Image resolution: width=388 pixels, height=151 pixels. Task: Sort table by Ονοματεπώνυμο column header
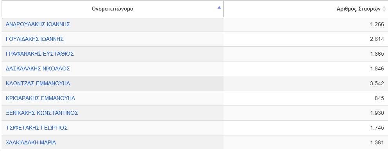pos(113,9)
